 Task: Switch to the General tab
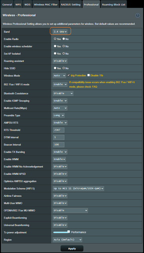[7, 4]
